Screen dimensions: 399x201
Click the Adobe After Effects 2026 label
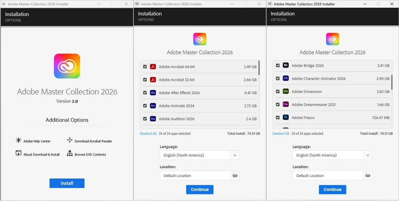179,93
